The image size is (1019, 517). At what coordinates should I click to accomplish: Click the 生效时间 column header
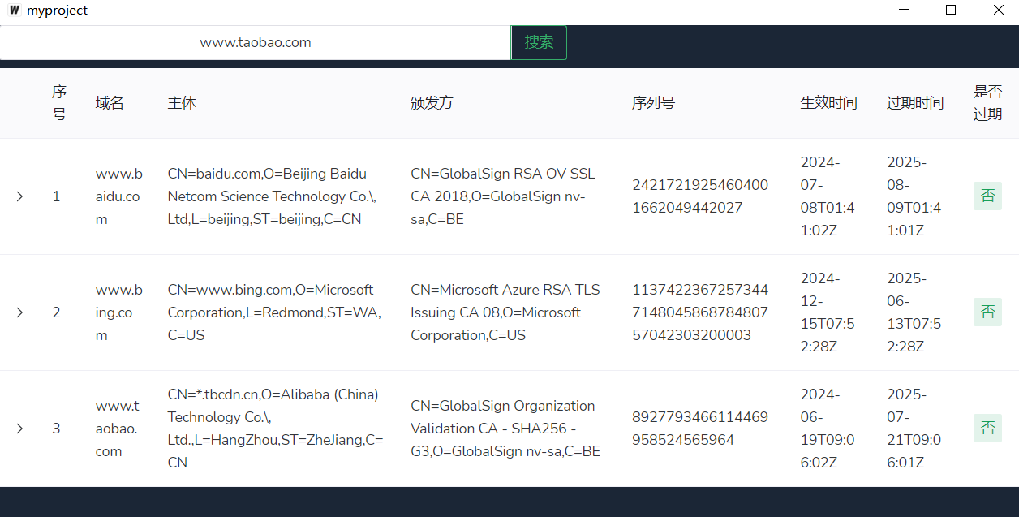point(829,103)
